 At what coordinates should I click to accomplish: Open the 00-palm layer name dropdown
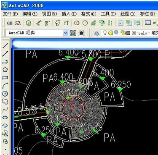click(145, 33)
